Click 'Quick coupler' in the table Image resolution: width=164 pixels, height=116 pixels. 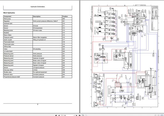[x=8, y=40]
